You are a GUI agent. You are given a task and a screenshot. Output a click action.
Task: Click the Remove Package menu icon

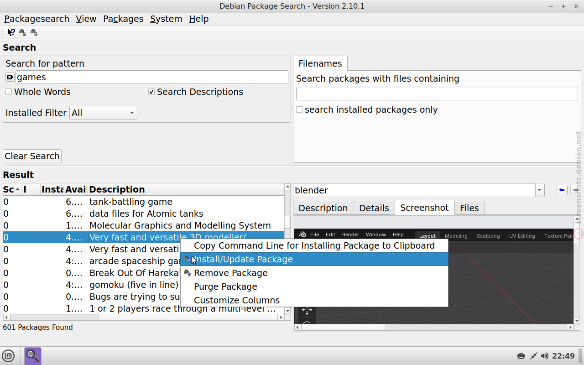point(187,273)
